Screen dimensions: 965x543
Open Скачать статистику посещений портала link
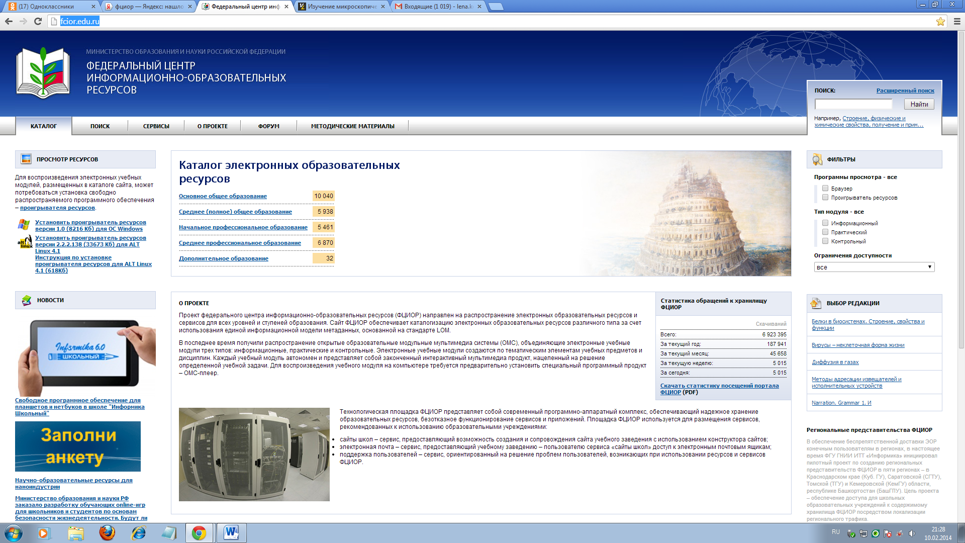click(719, 389)
